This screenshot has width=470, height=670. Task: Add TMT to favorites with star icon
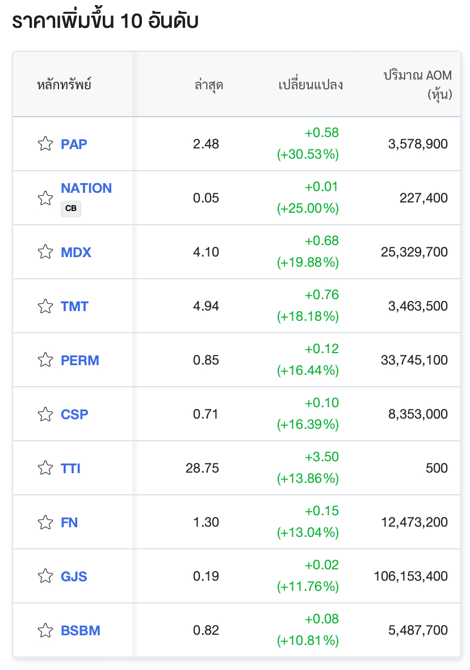(45, 307)
